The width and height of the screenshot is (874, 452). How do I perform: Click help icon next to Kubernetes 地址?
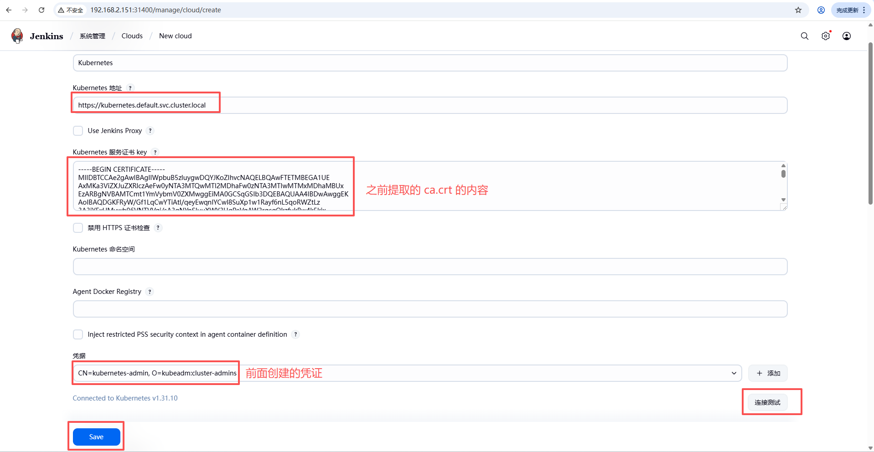[130, 88]
